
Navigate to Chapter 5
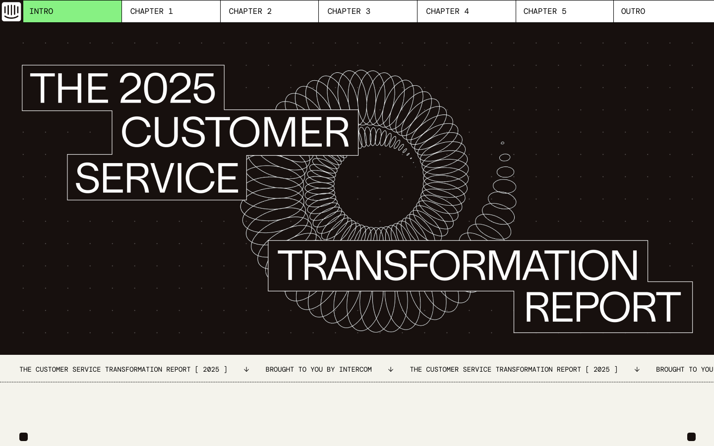564,11
